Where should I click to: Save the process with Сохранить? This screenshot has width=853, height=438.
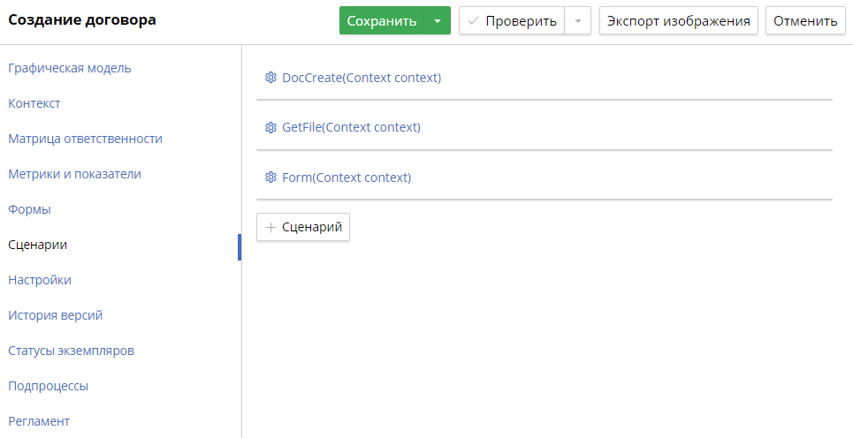[x=381, y=20]
